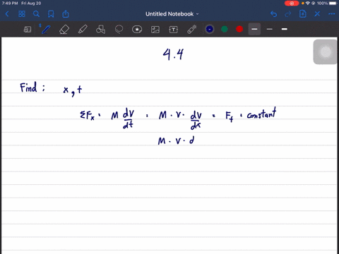Choose the green pen color
Viewport: 339px width, 254px height.
[225, 29]
